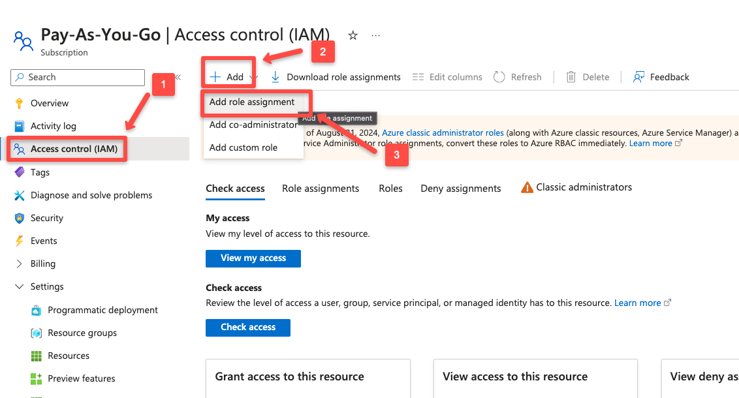Click the View my access button
This screenshot has height=398, width=739.
[253, 258]
